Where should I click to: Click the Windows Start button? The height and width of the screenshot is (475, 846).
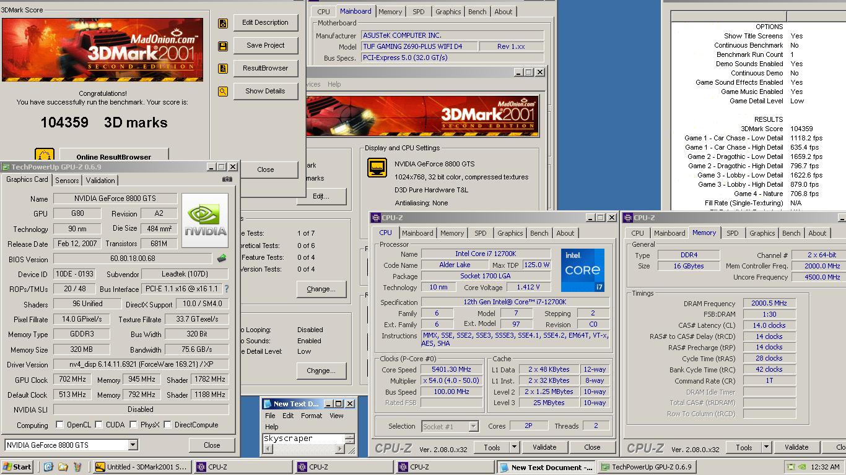[x=17, y=467]
